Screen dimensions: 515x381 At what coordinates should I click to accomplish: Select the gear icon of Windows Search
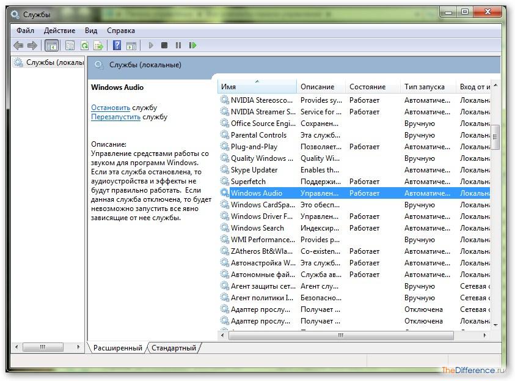click(225, 228)
